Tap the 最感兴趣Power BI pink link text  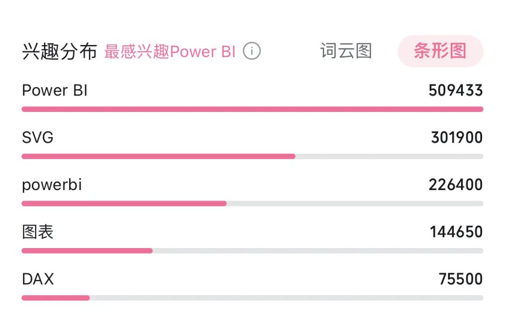(x=170, y=51)
